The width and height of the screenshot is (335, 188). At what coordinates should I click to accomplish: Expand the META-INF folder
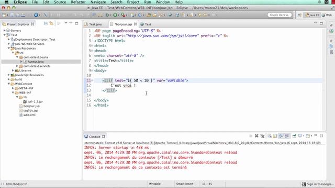(x=13, y=88)
